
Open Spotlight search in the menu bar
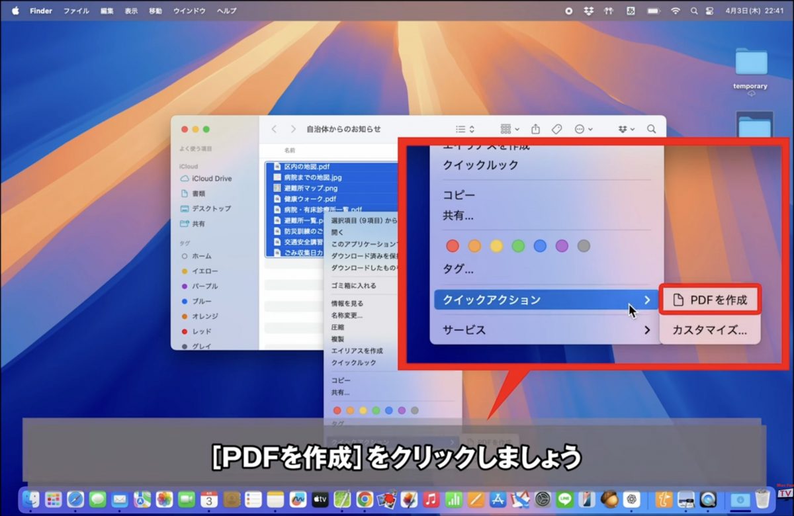[x=694, y=11]
